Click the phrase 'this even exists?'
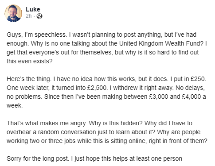The width and height of the screenshot is (215, 166). click(30, 61)
